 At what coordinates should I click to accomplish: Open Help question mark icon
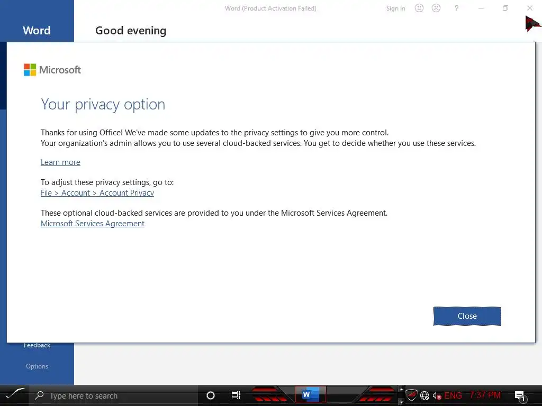coord(457,8)
